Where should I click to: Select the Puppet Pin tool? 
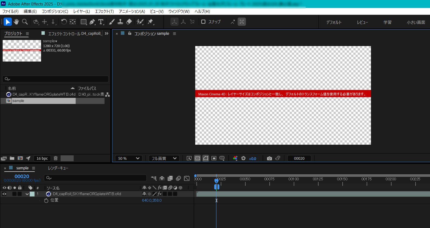click(x=150, y=22)
